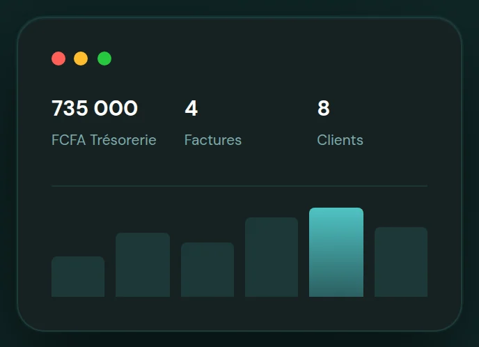Click the red window dot
479x347 pixels.
point(58,59)
